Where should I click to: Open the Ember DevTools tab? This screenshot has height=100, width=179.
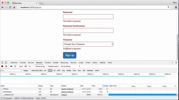88,62
